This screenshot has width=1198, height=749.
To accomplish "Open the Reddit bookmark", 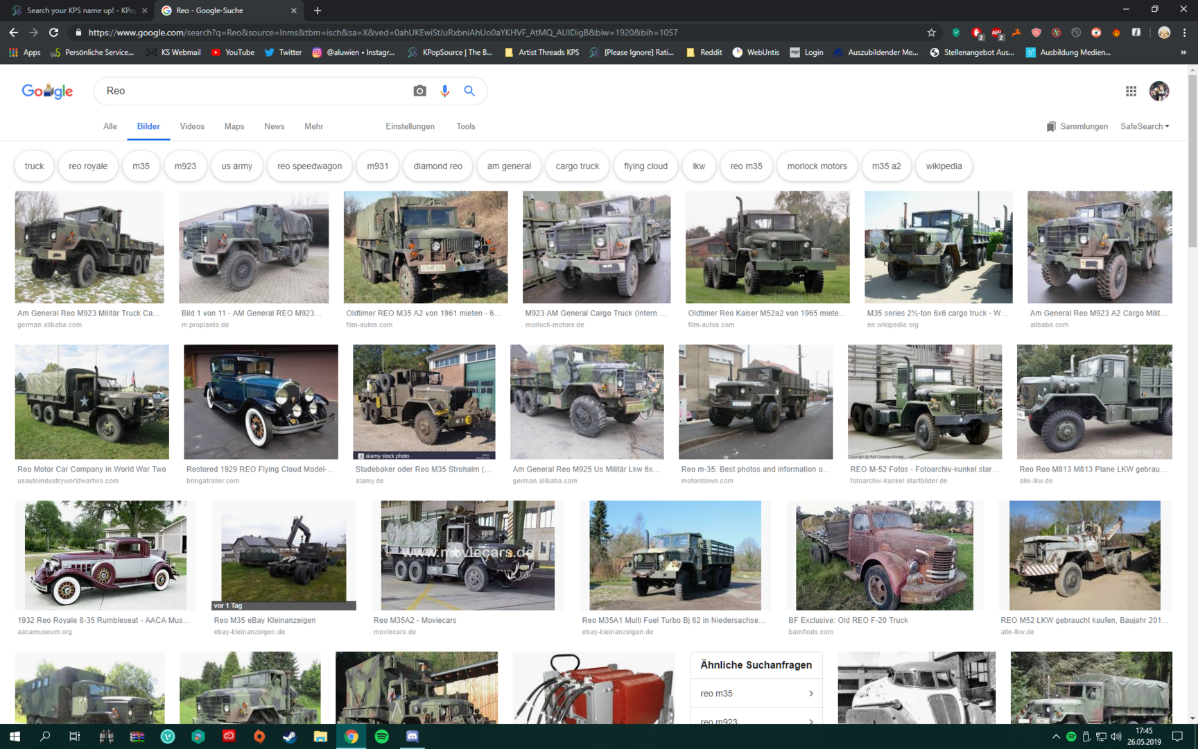I will tap(704, 52).
